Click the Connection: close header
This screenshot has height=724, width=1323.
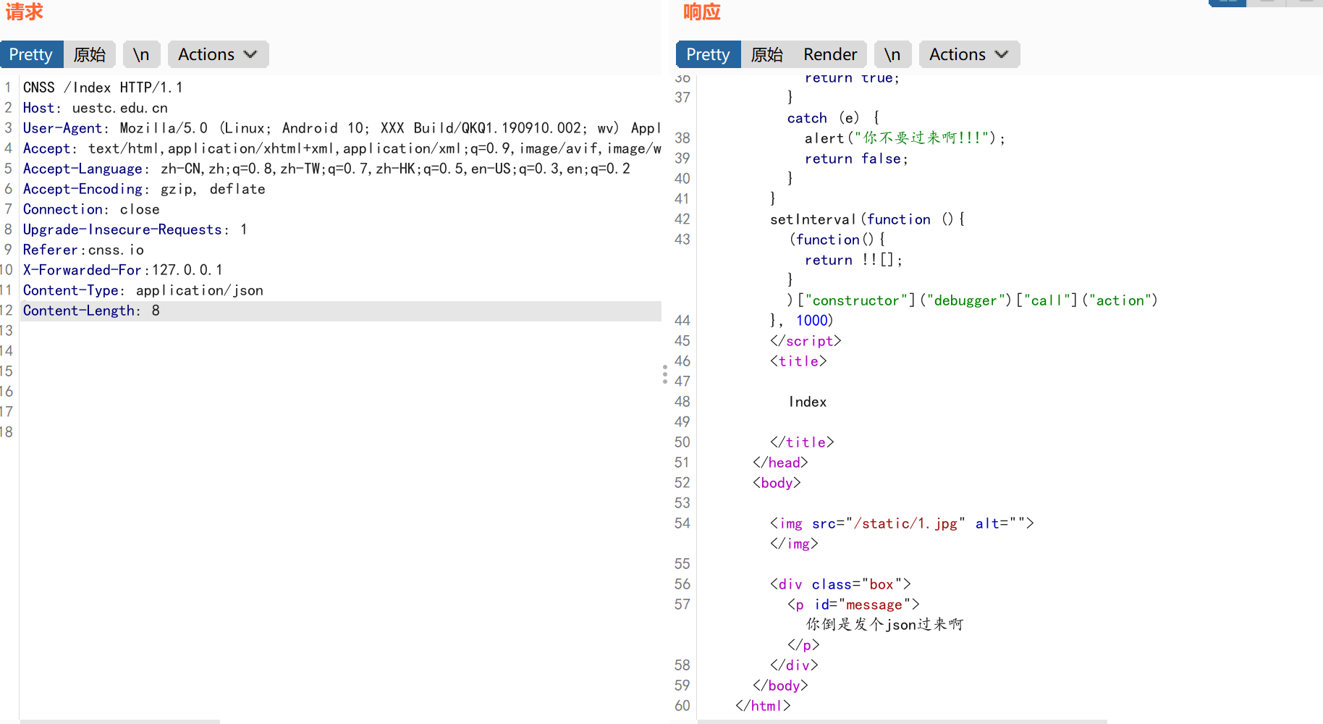tap(91, 209)
